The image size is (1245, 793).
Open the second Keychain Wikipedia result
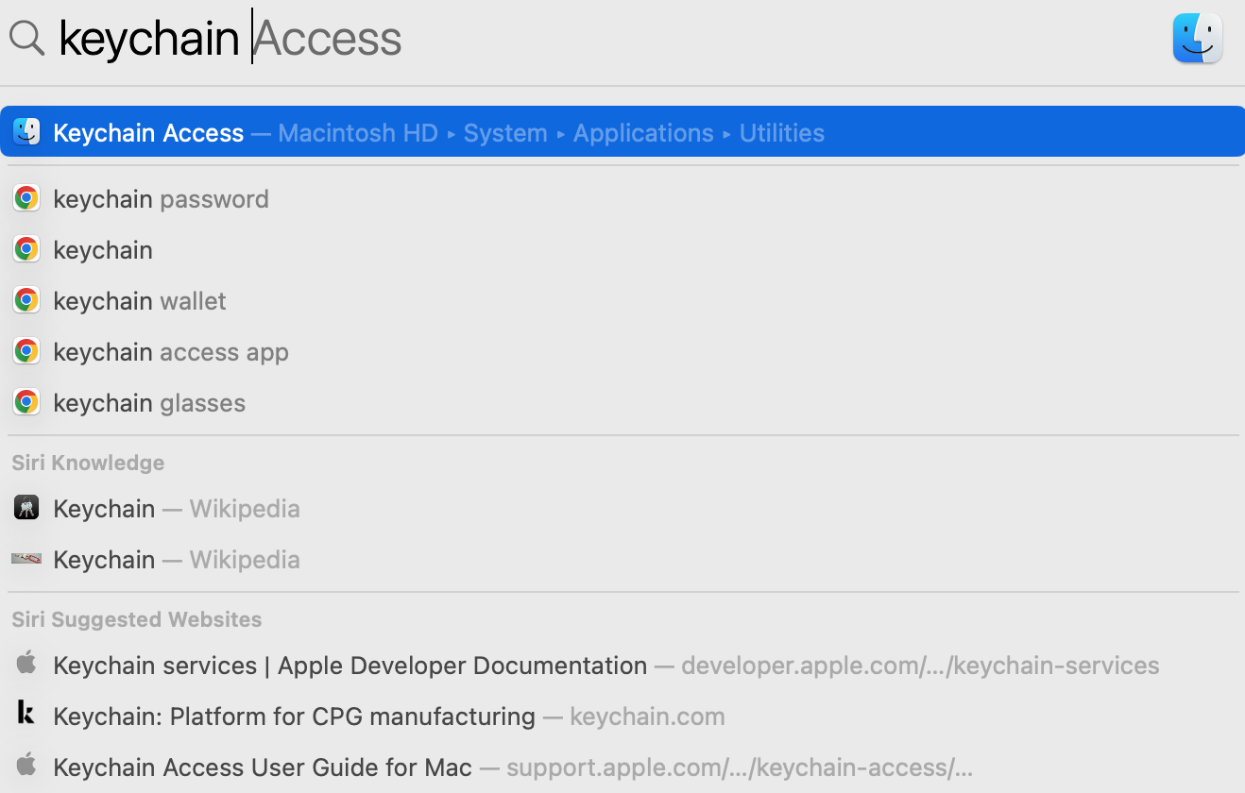tap(622, 560)
